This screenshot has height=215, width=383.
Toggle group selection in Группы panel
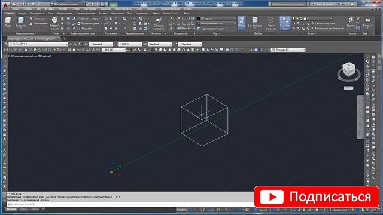tap(358, 29)
